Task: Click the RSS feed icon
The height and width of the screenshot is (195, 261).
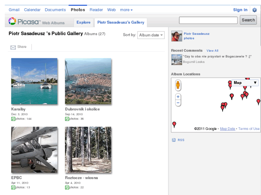Action: [174, 140]
